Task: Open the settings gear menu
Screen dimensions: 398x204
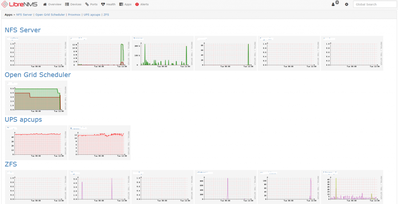Action: coord(346,4)
